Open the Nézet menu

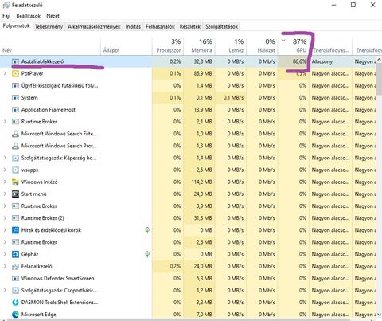pyautogui.click(x=53, y=16)
